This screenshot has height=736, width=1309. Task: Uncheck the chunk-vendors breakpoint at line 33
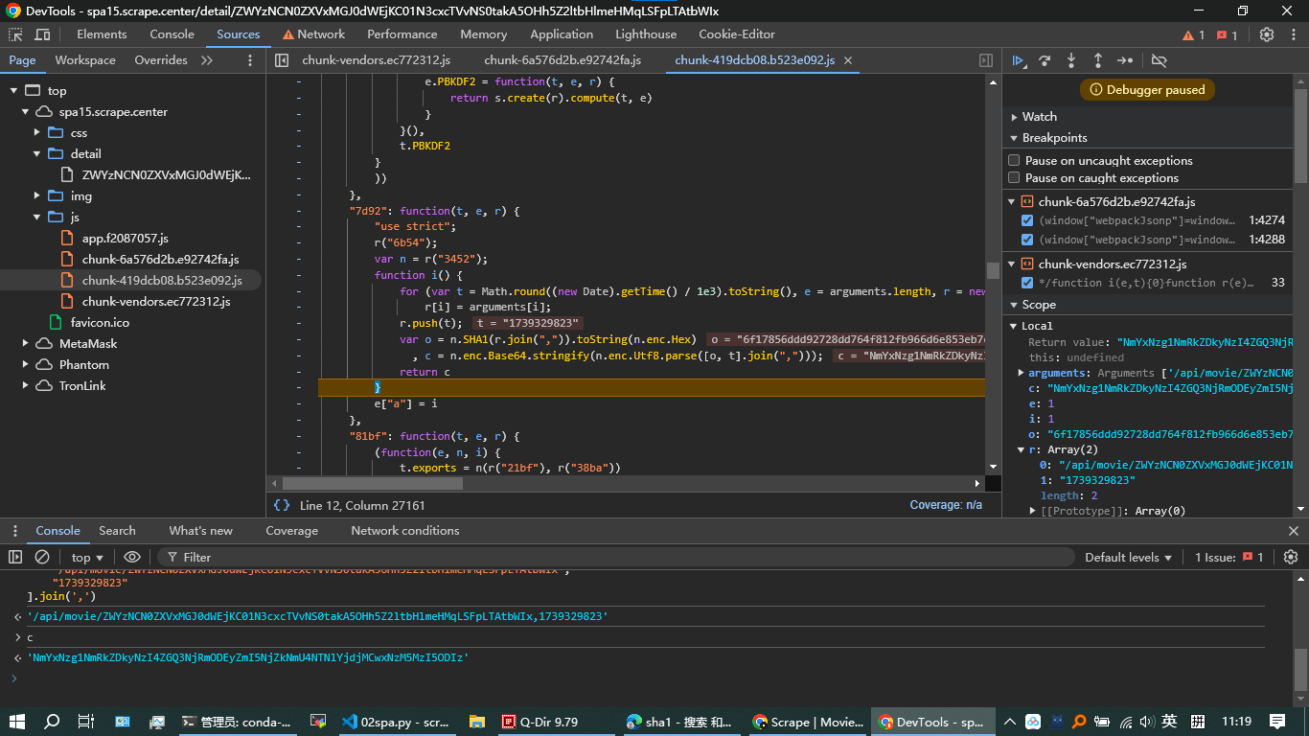pyautogui.click(x=1027, y=283)
